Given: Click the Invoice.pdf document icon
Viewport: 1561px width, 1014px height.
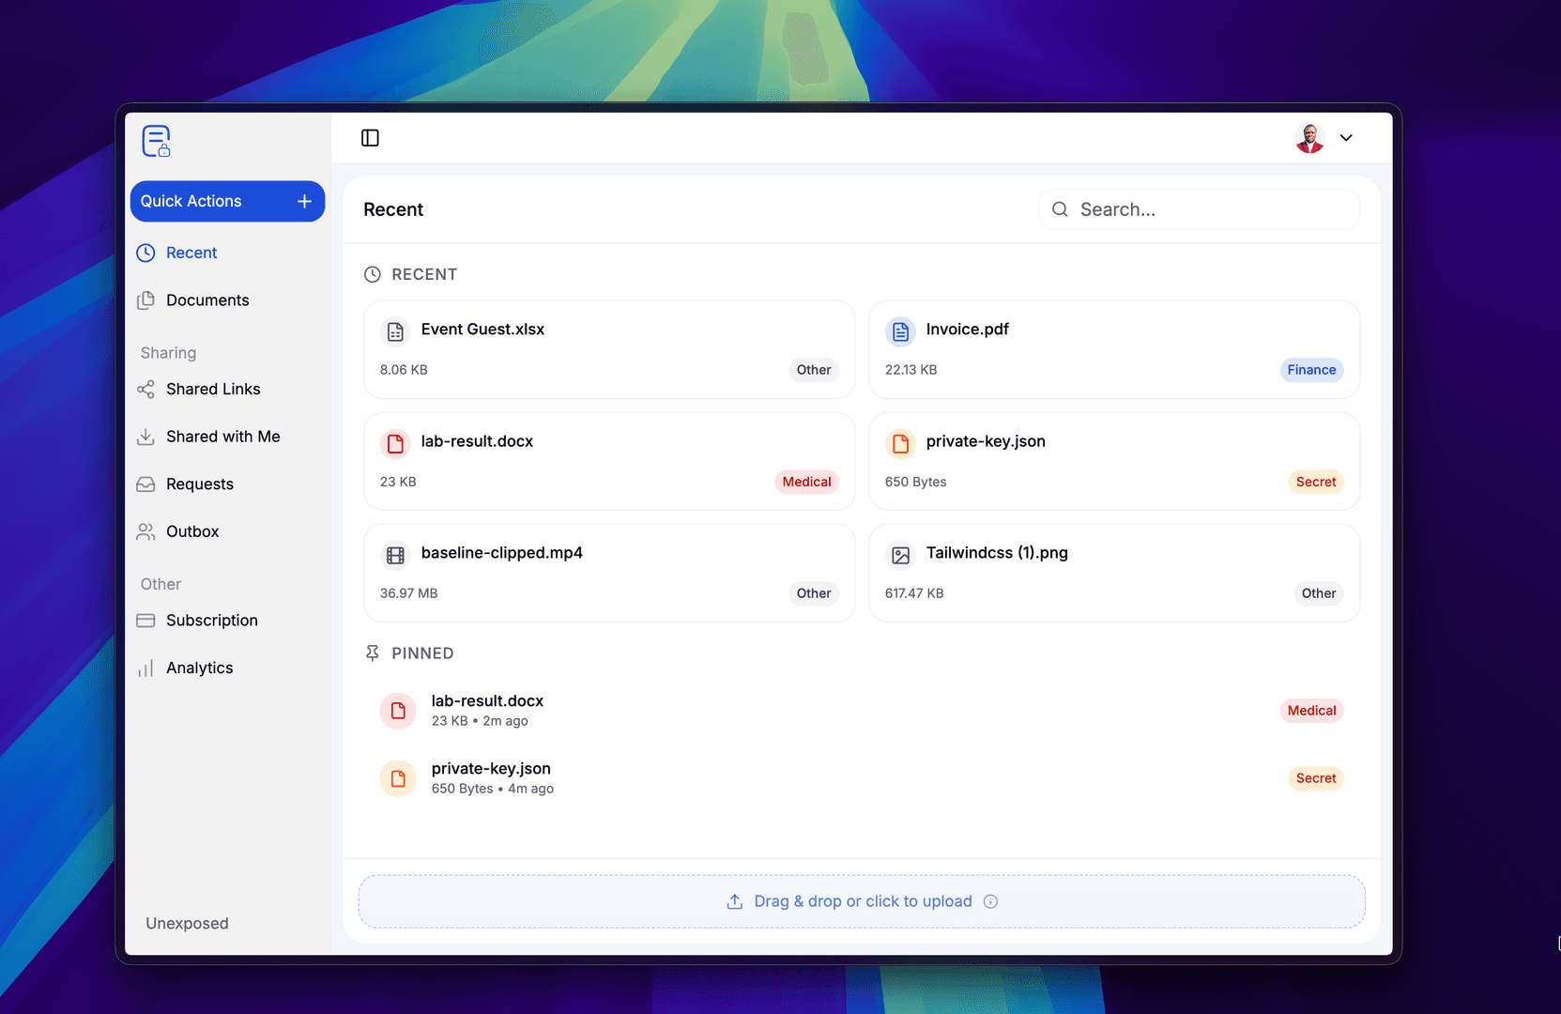Looking at the screenshot, I should [900, 331].
